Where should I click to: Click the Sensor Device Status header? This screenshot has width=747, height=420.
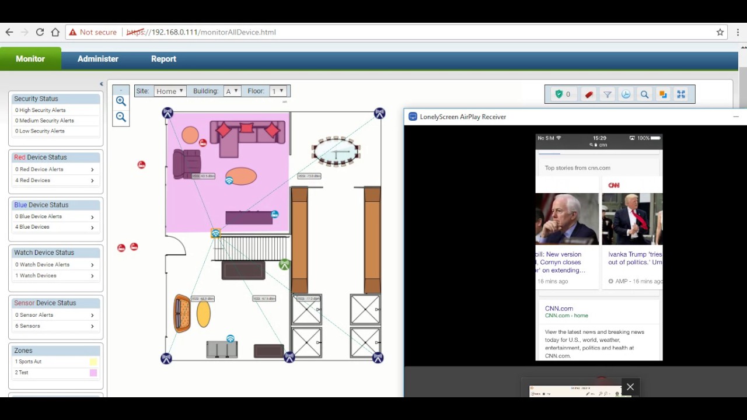pyautogui.click(x=55, y=303)
